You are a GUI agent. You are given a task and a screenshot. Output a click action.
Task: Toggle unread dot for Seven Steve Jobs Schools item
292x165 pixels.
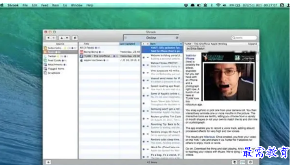(x=144, y=103)
